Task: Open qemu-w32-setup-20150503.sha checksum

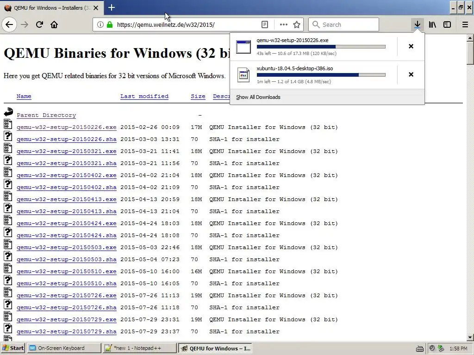Action: pos(67,260)
